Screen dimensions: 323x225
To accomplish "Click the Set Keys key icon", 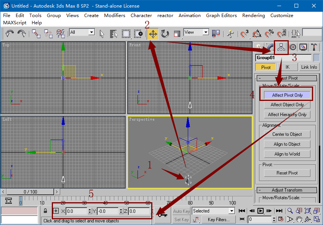I will tap(162, 215).
